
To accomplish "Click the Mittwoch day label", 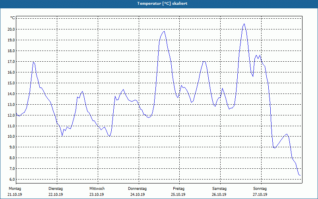I will click(97, 189).
